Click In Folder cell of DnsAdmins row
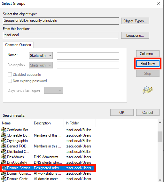The width and height of the screenshot is (164, 182). pyautogui.click(x=78, y=157)
